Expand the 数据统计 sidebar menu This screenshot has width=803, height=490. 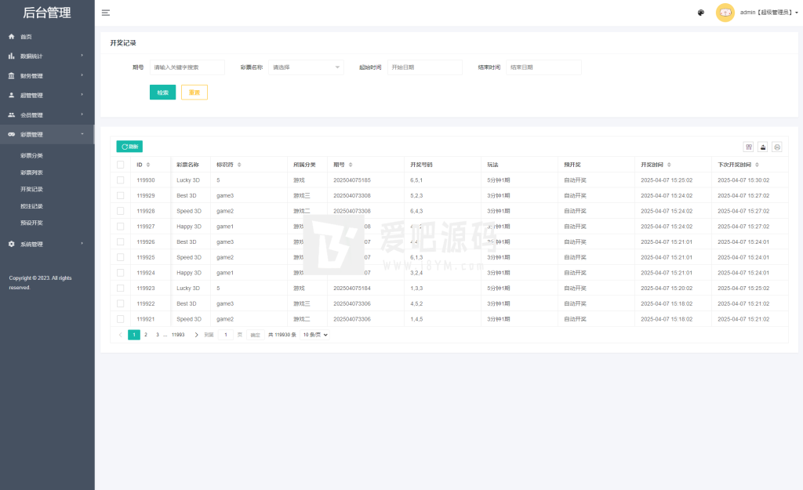tap(47, 56)
